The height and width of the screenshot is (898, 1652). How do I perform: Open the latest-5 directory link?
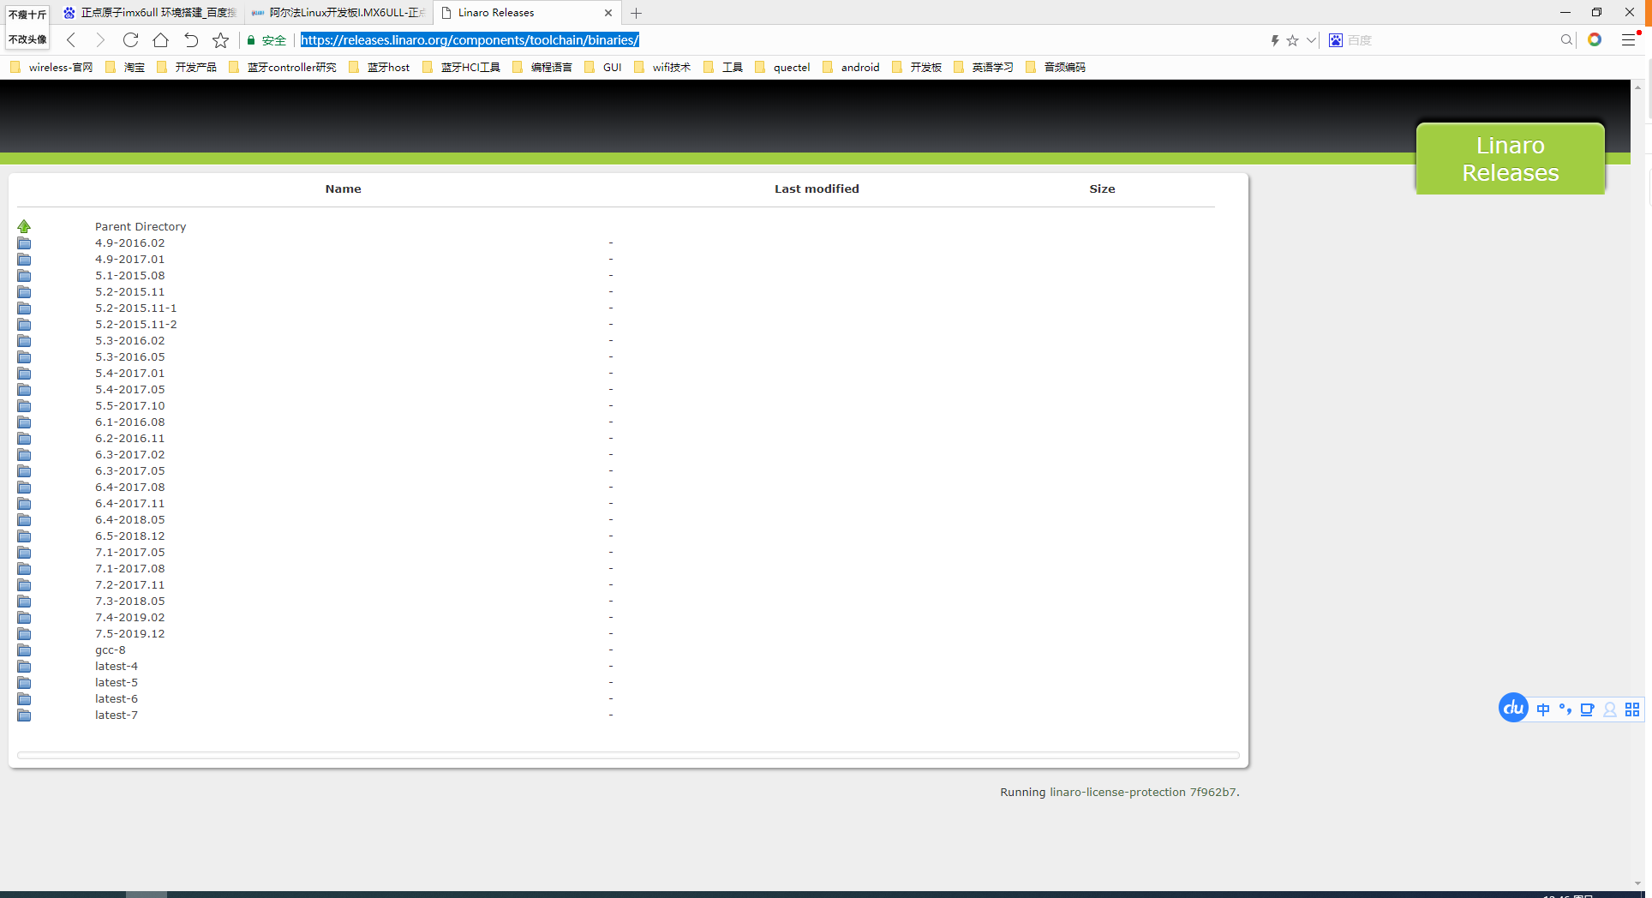[x=117, y=683]
